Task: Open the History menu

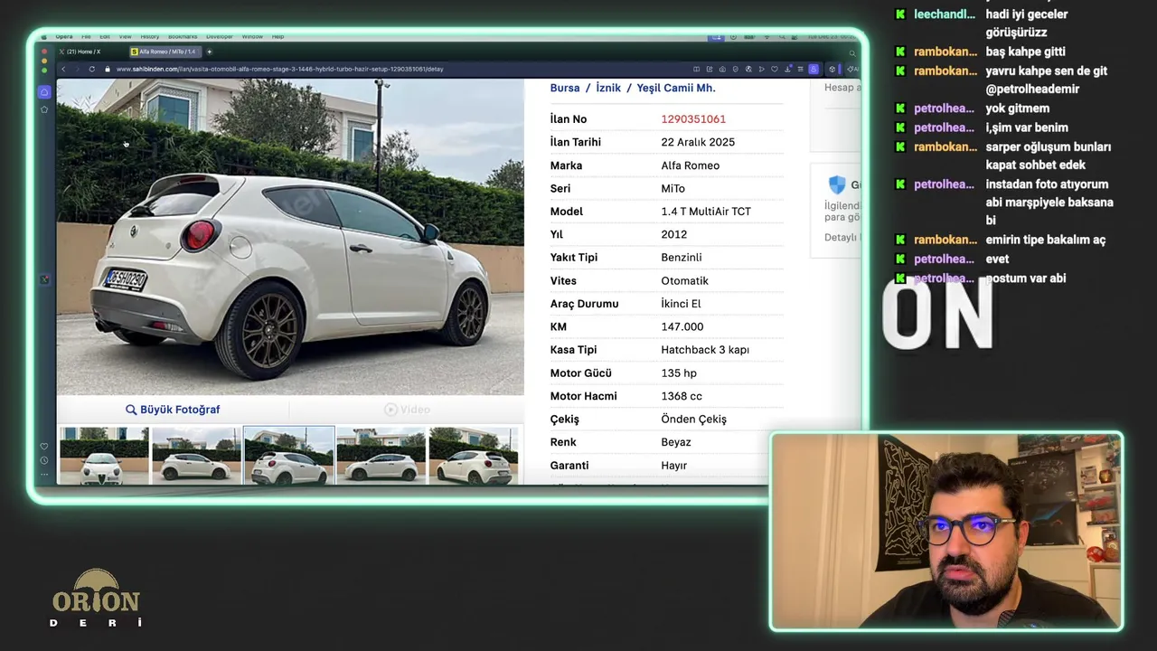Action: (x=150, y=36)
